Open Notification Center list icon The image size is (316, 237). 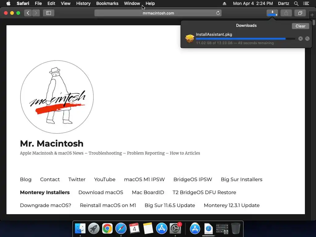pos(306,3)
